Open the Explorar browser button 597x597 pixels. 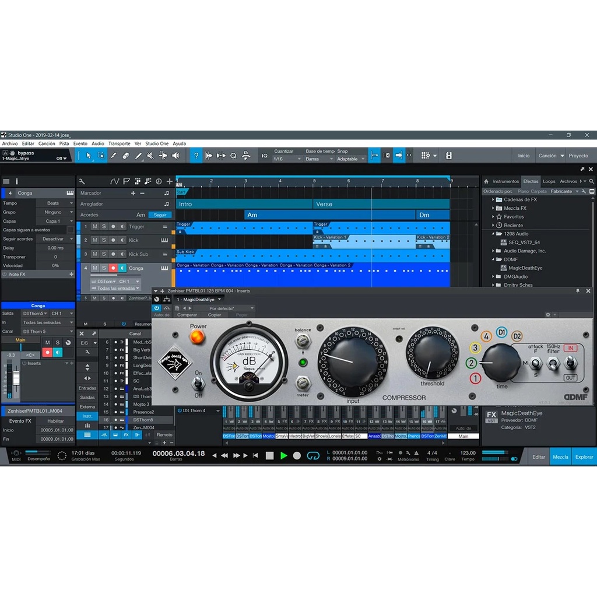[x=584, y=457]
